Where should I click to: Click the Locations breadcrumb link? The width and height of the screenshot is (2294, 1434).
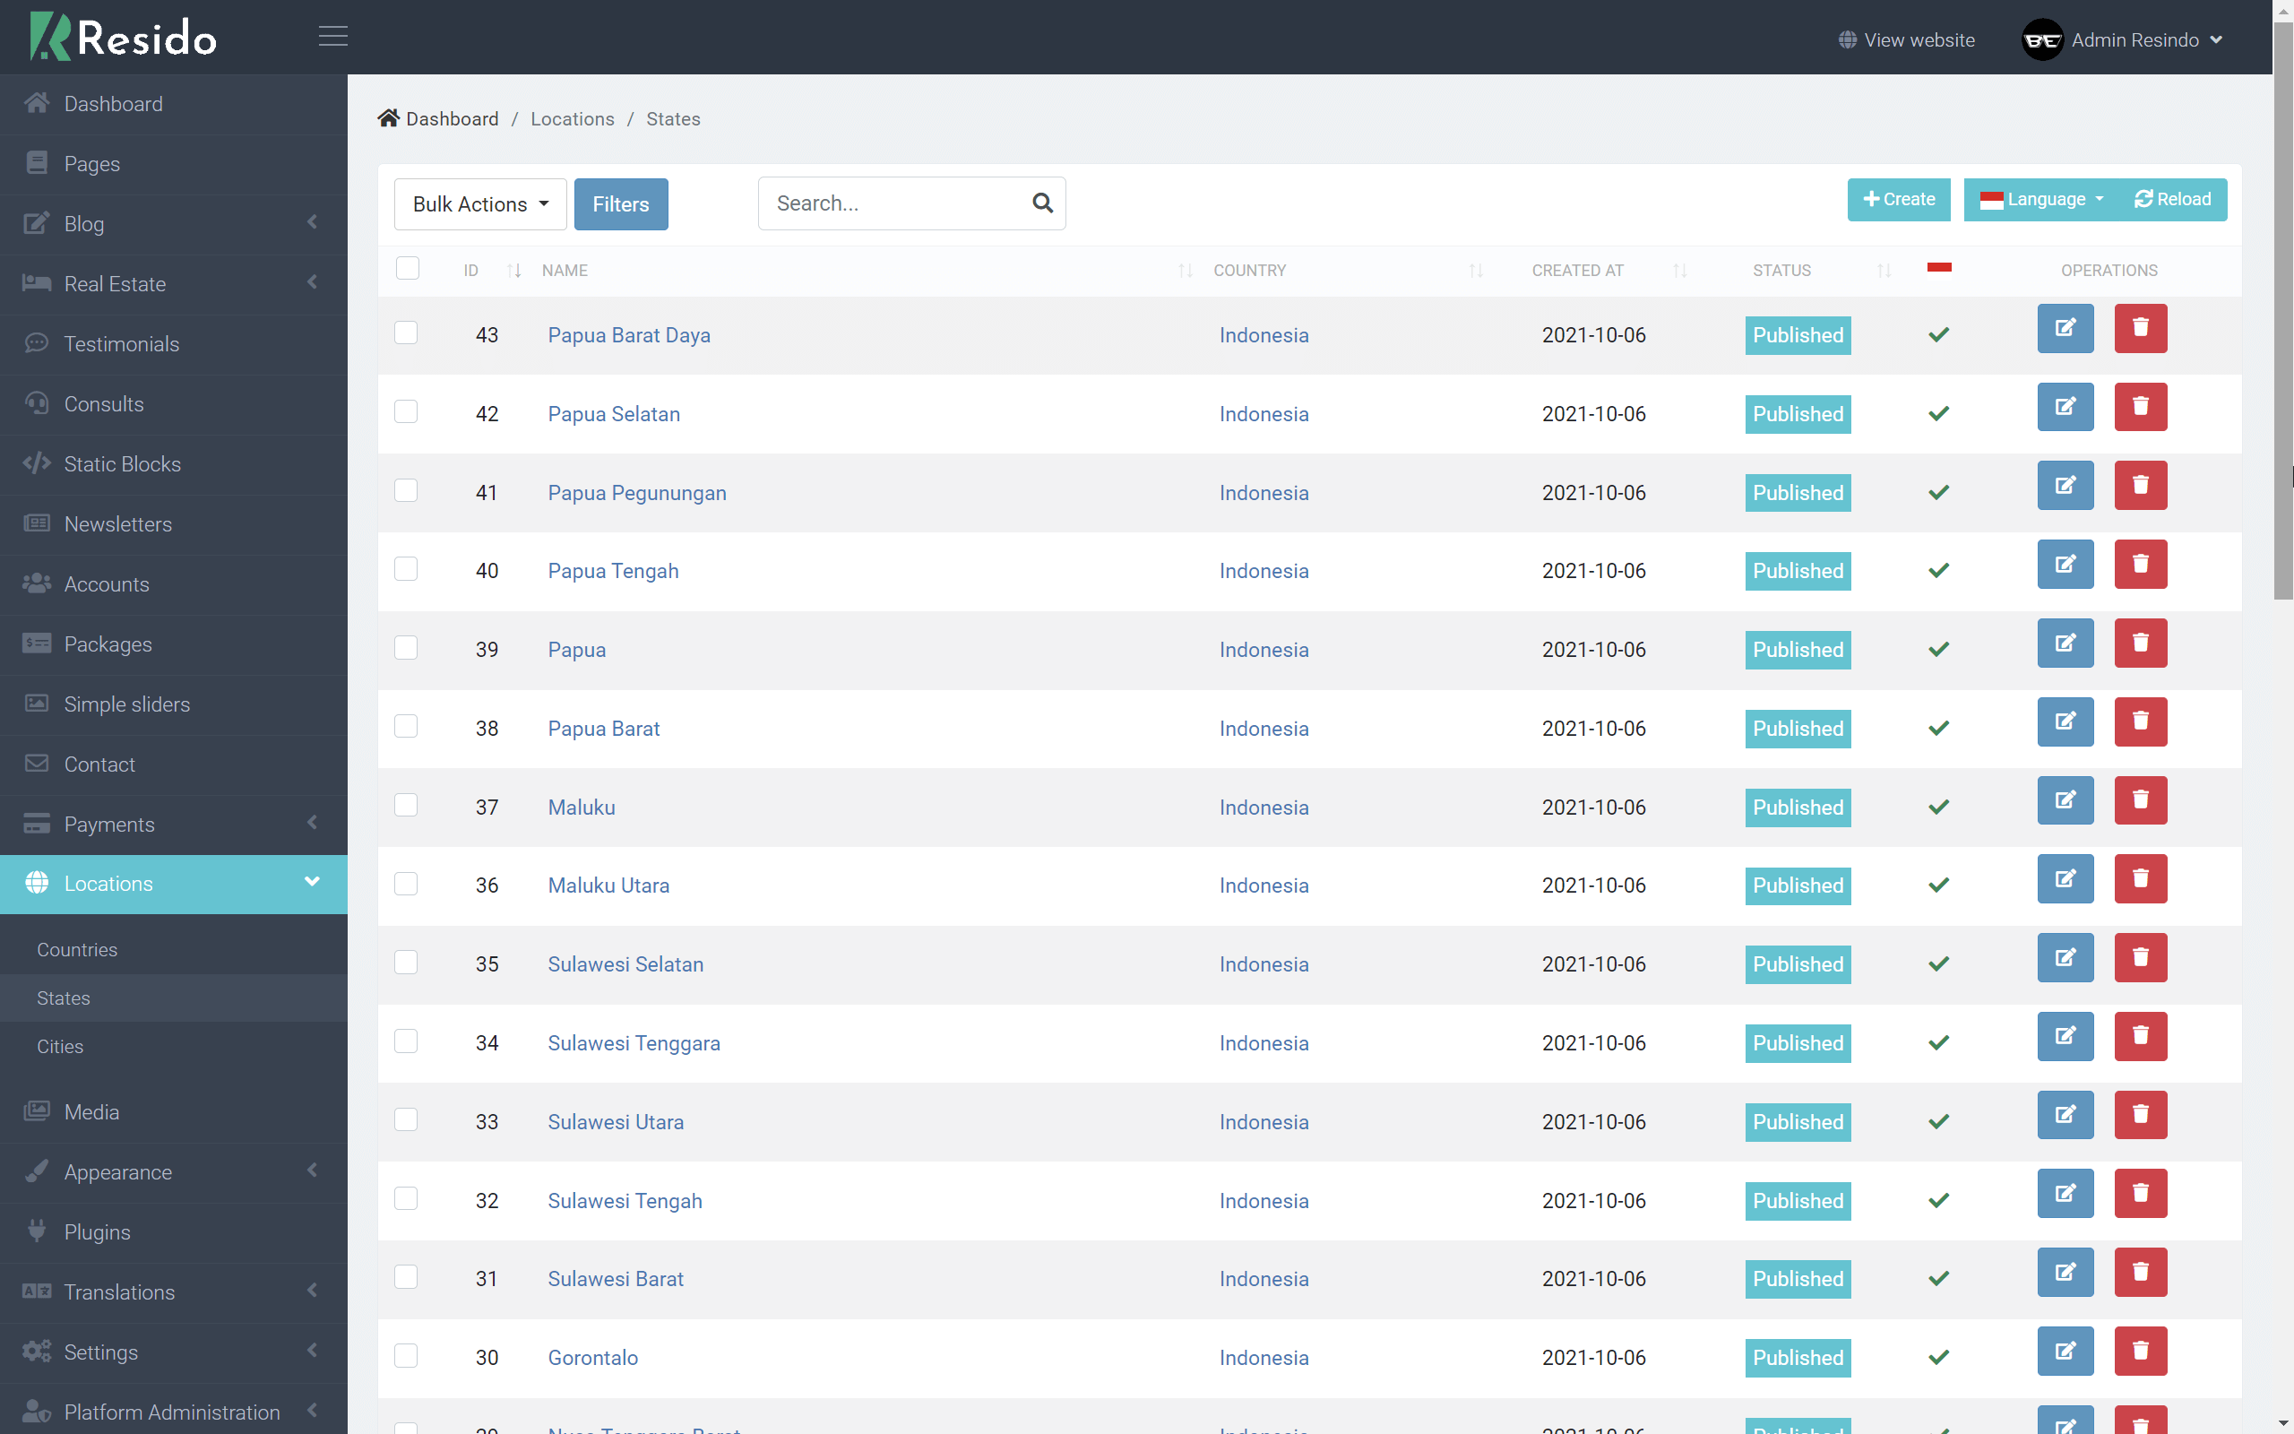(x=573, y=118)
